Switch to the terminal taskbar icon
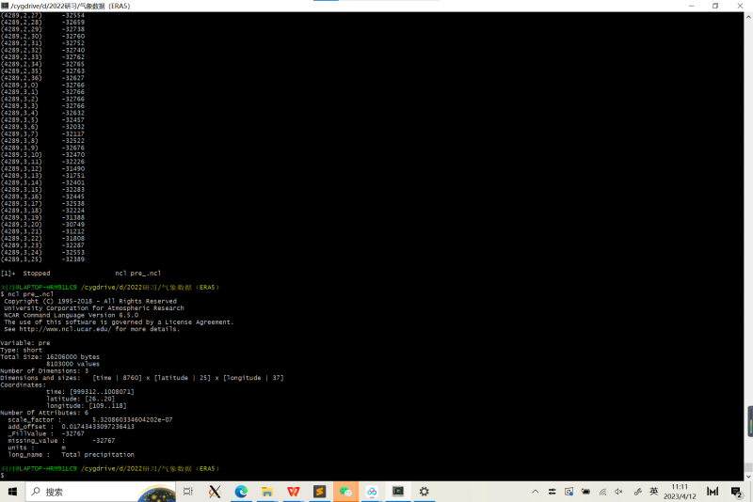Viewport: 753px width, 502px height. click(398, 491)
